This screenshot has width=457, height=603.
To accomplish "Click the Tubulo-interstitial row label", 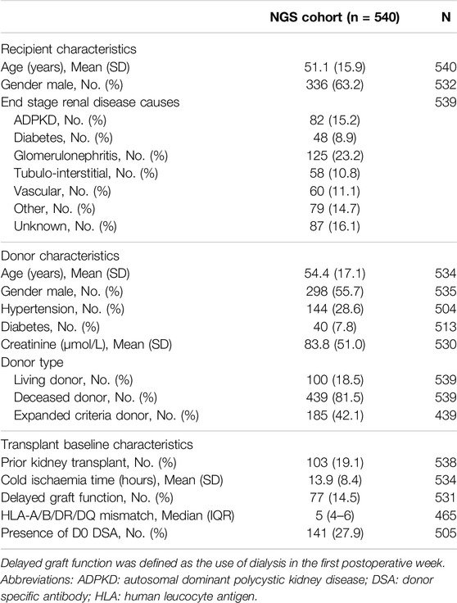I will (86, 174).
